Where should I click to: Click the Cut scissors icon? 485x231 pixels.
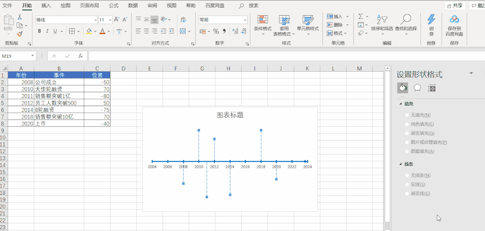pyautogui.click(x=20, y=17)
